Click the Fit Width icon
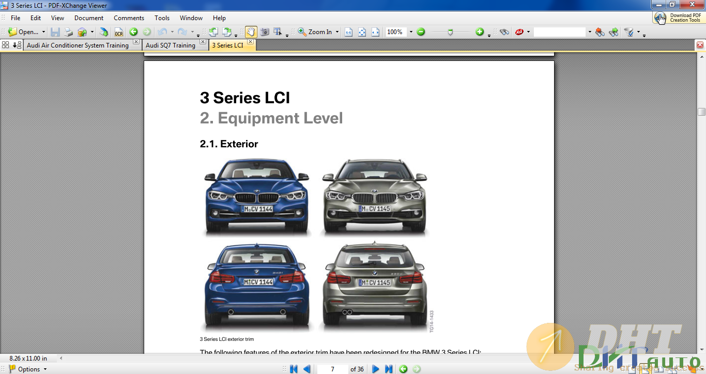The width and height of the screenshot is (706, 374). coord(375,32)
